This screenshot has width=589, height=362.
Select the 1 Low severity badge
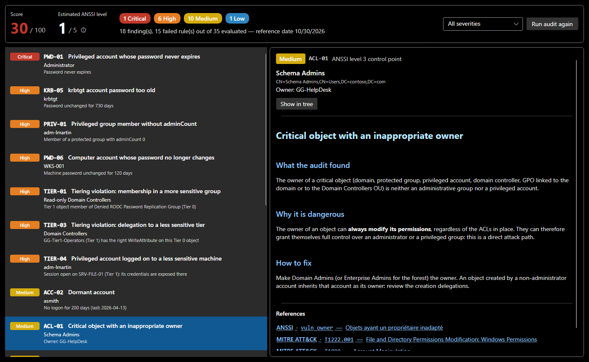(237, 19)
